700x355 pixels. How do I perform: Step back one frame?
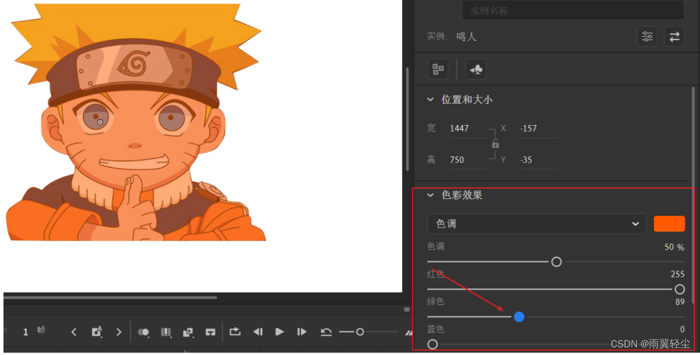[258, 332]
